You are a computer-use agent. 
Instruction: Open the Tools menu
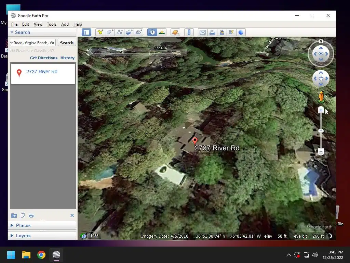(x=52, y=24)
